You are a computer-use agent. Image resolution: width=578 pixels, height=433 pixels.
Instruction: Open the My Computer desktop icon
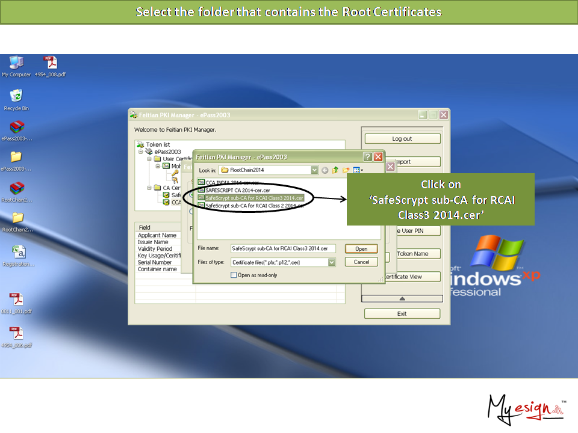[16, 63]
